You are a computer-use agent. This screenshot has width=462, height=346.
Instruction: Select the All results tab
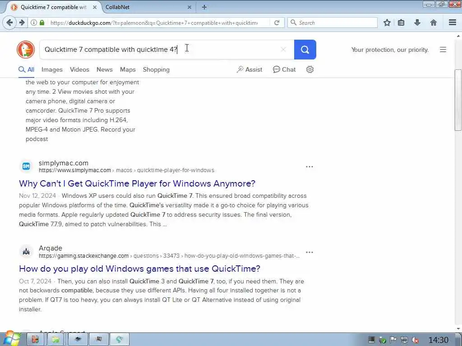(26, 70)
